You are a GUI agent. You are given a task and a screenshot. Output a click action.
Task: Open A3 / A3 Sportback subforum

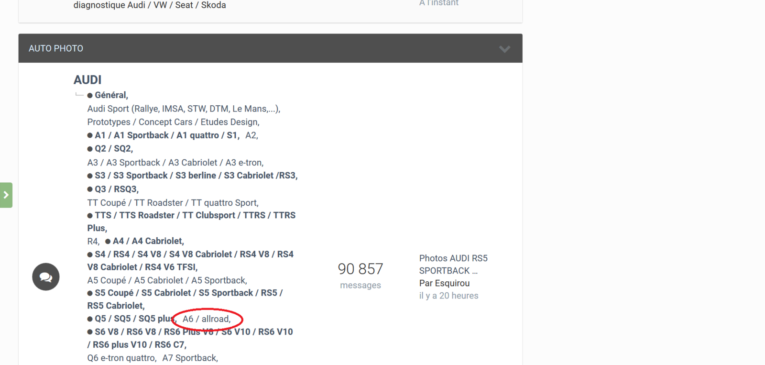pyautogui.click(x=175, y=163)
